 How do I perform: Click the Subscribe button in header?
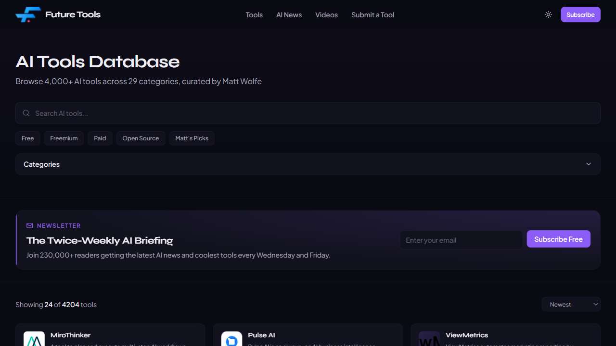tap(580, 15)
